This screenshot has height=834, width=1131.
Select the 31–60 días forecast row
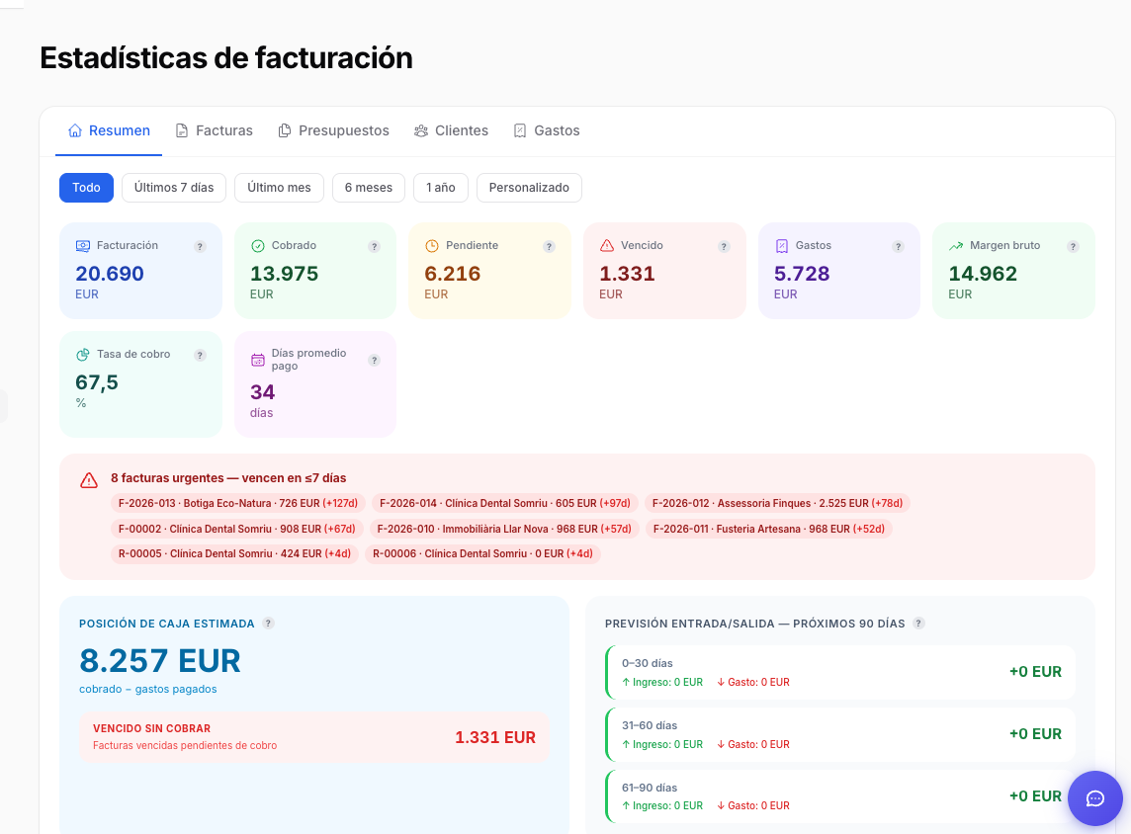[x=840, y=734]
